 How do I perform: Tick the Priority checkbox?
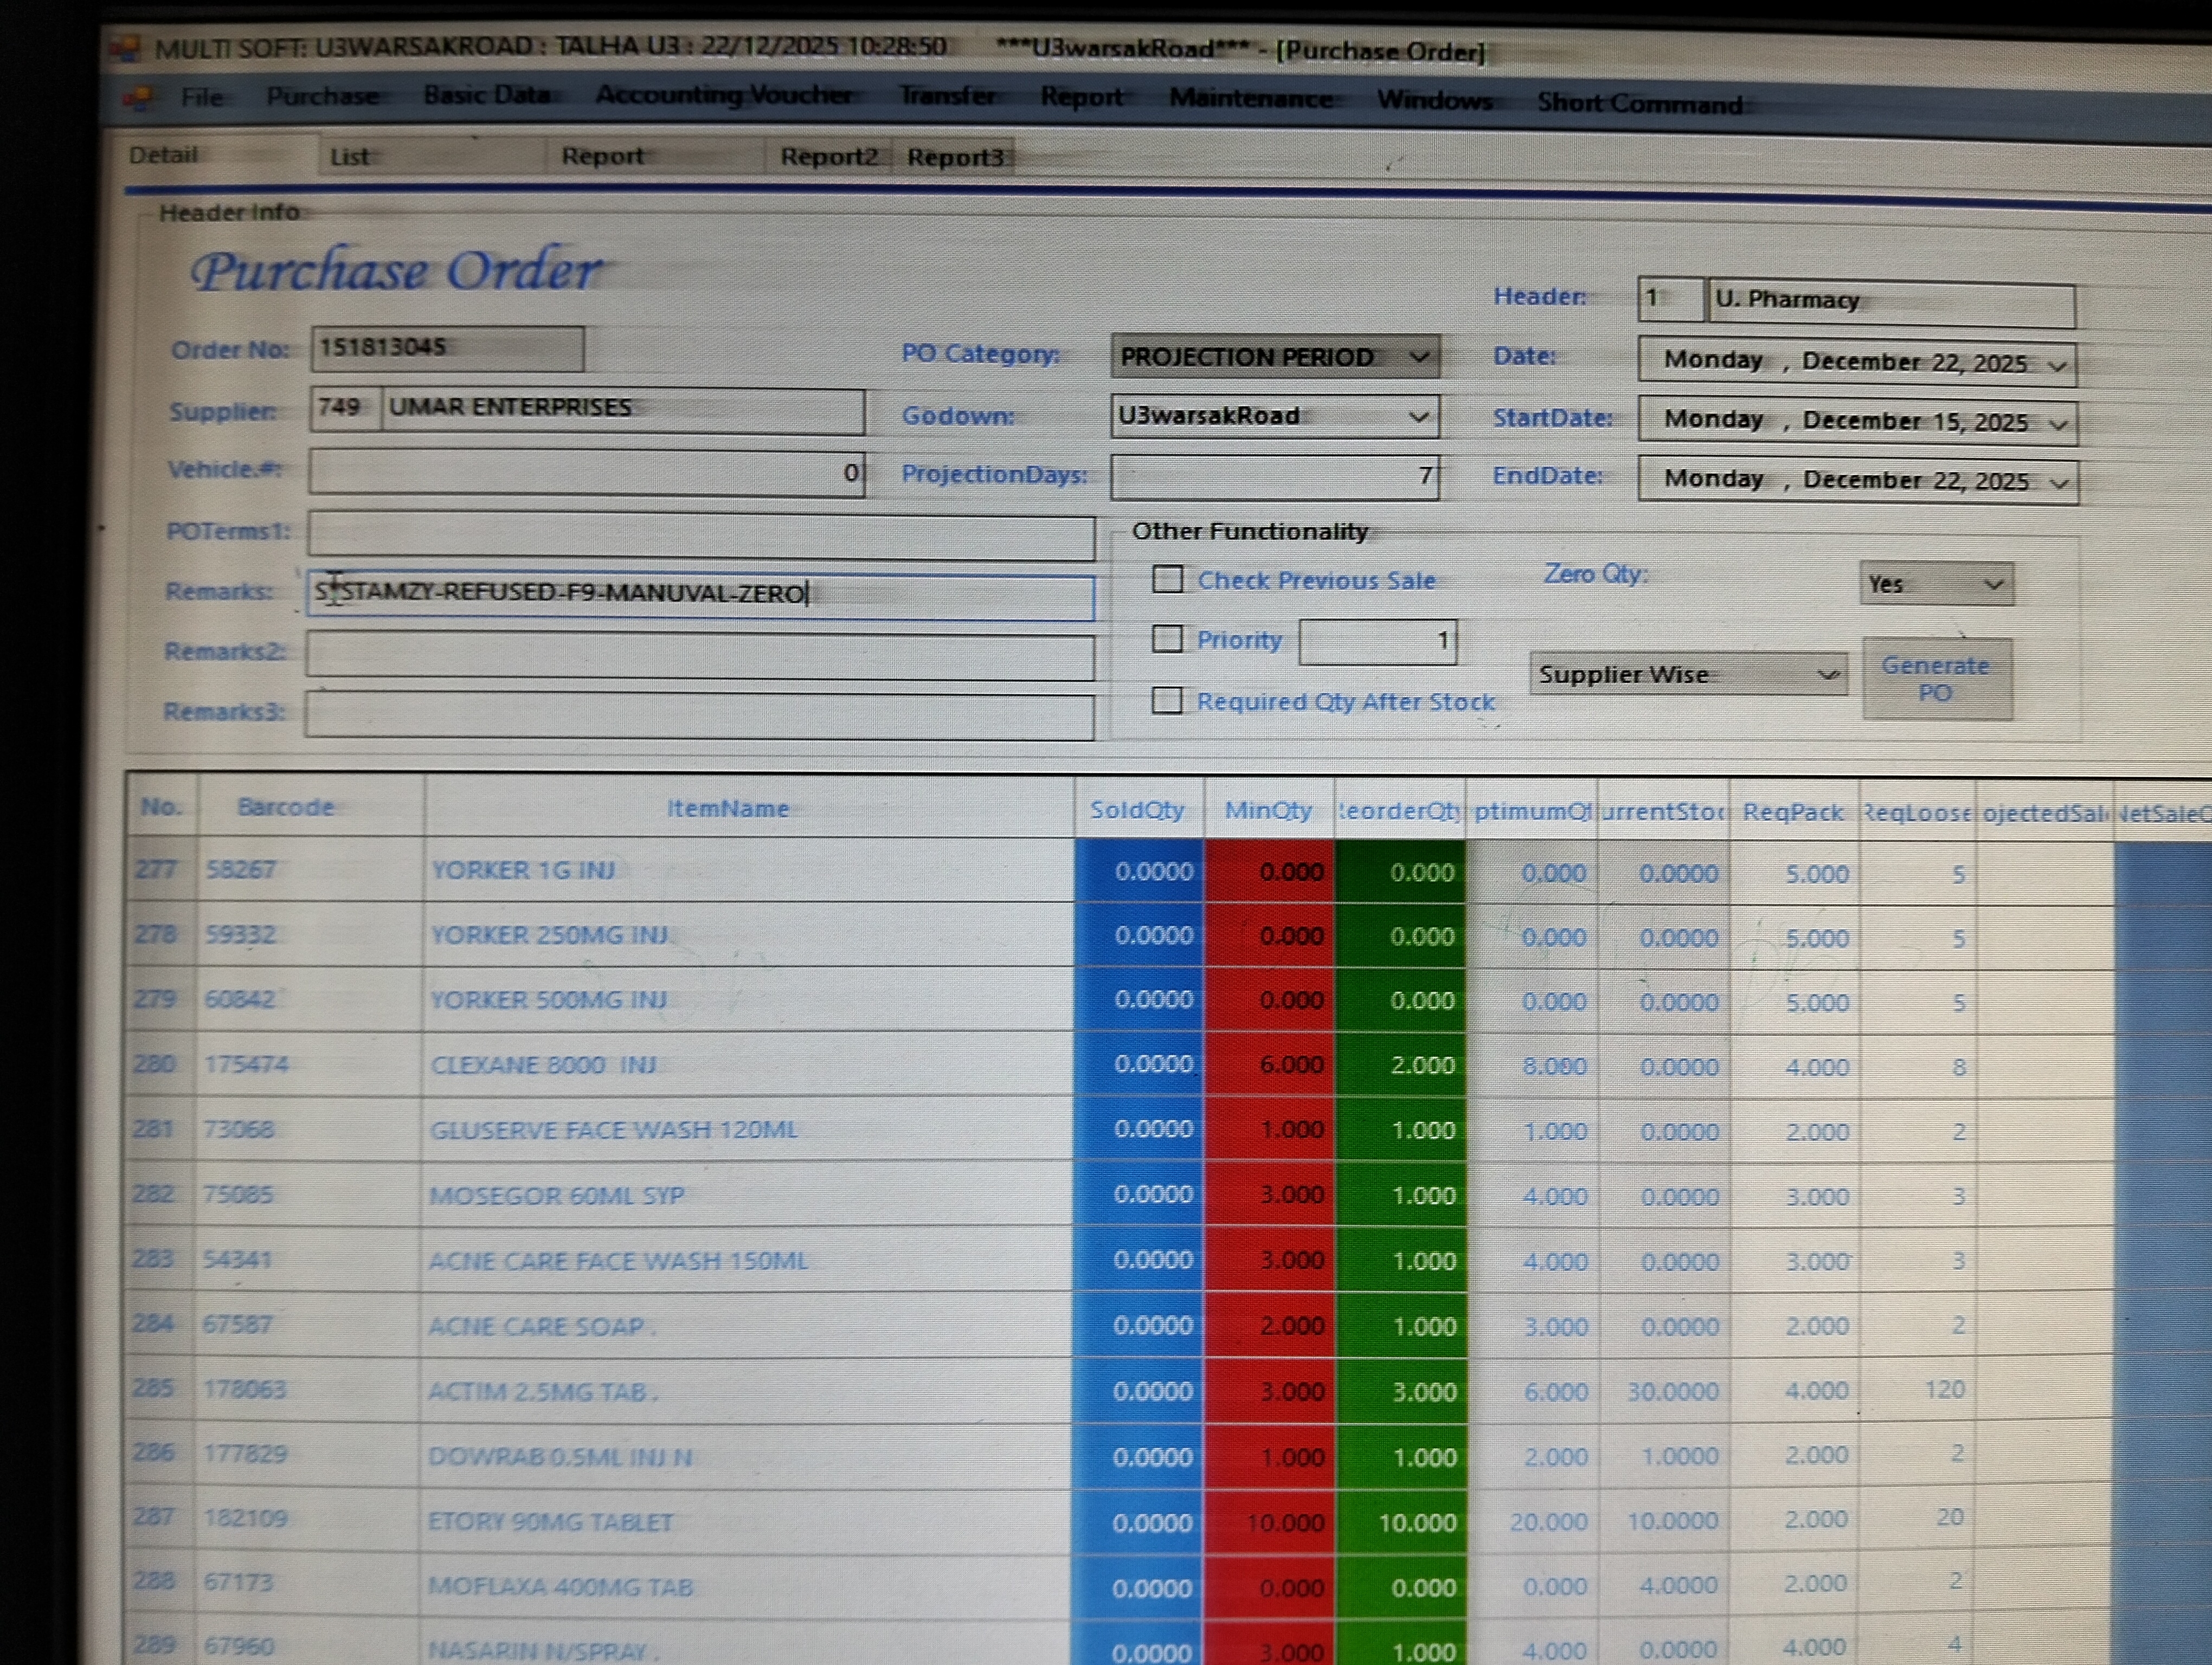1167,638
